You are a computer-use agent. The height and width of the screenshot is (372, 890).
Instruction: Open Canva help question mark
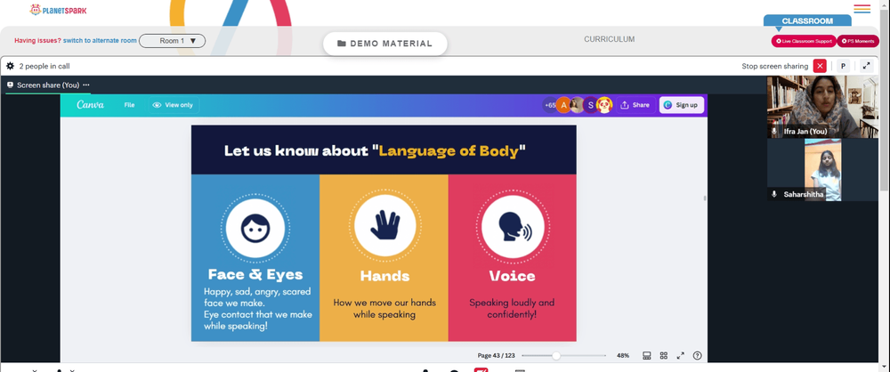coord(698,355)
